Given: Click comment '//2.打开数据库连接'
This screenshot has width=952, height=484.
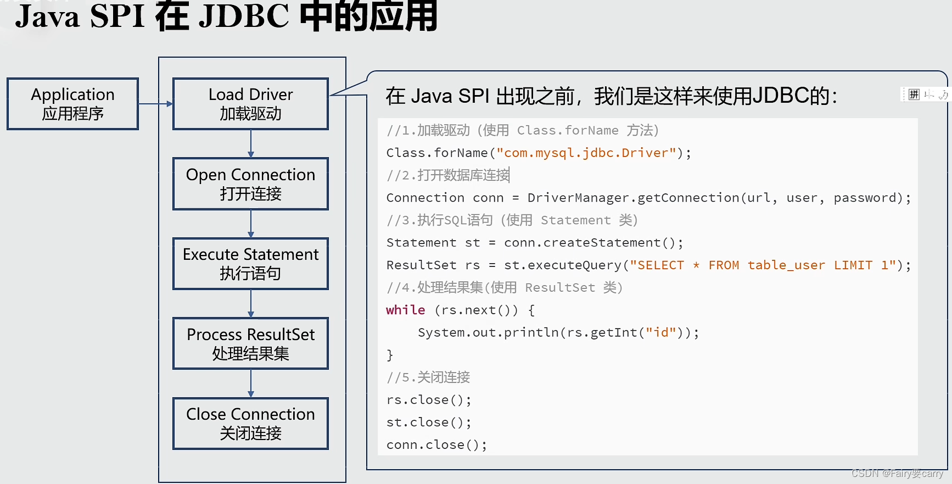Looking at the screenshot, I should coord(448,175).
